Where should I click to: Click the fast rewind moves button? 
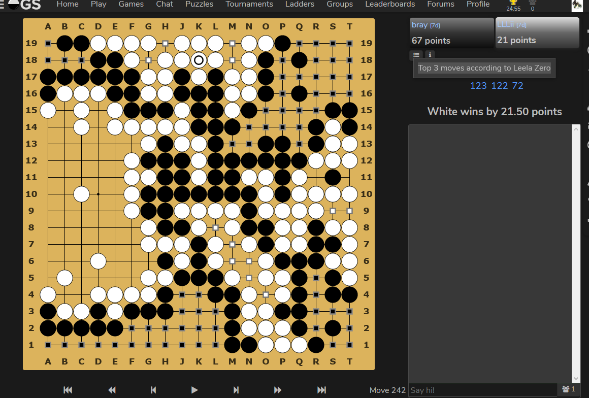[112, 390]
